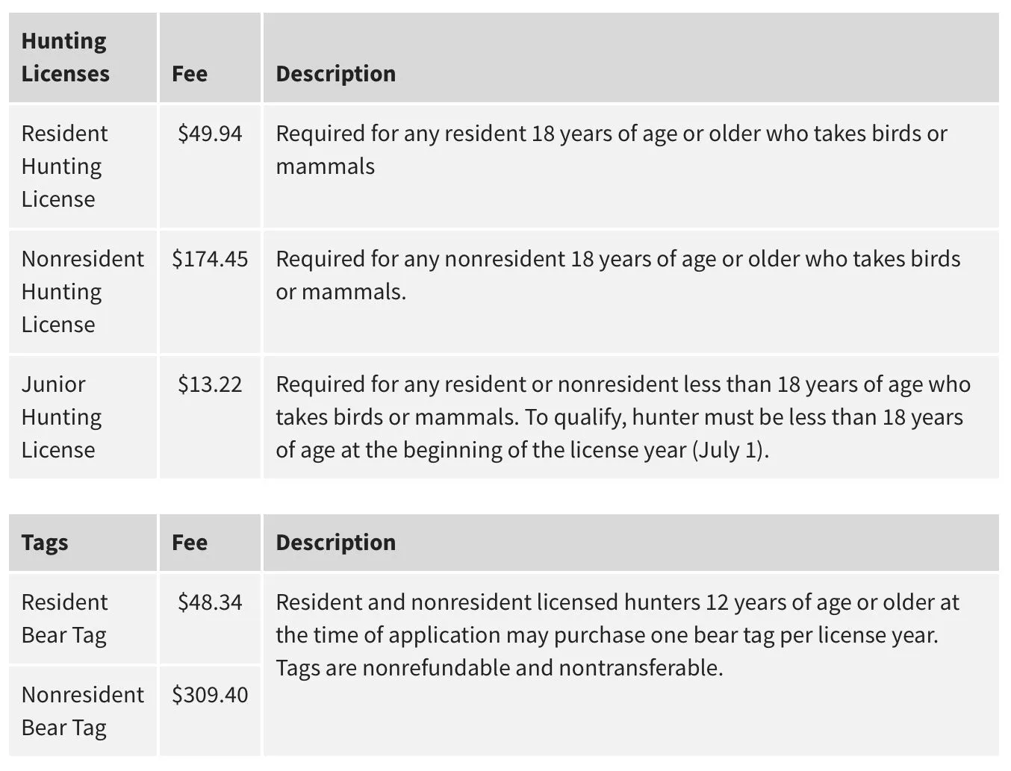Select the Resident Bear Tag cell

[83, 619]
